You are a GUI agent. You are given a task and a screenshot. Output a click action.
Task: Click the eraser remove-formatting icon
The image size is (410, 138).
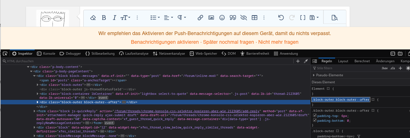(x=93, y=18)
